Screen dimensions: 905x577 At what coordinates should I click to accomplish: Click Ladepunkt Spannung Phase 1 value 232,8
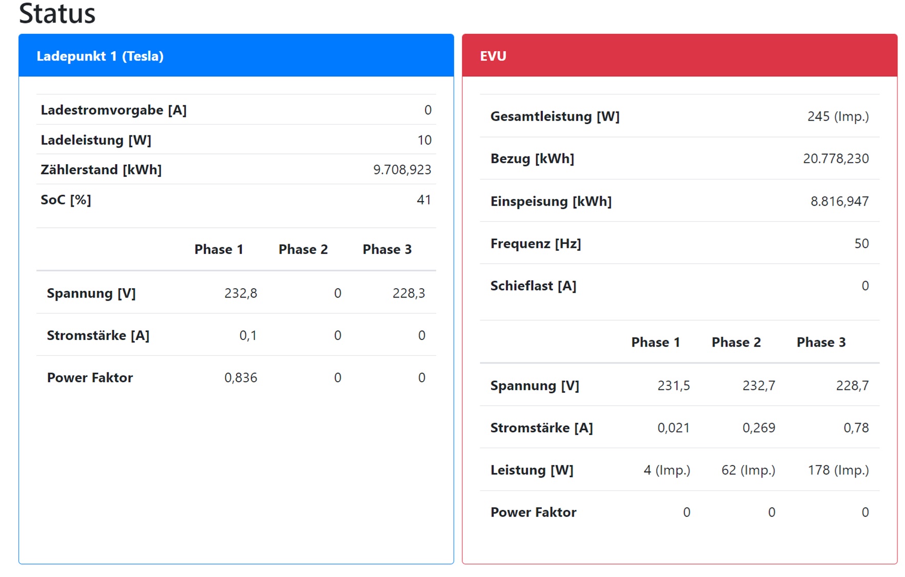tap(241, 293)
